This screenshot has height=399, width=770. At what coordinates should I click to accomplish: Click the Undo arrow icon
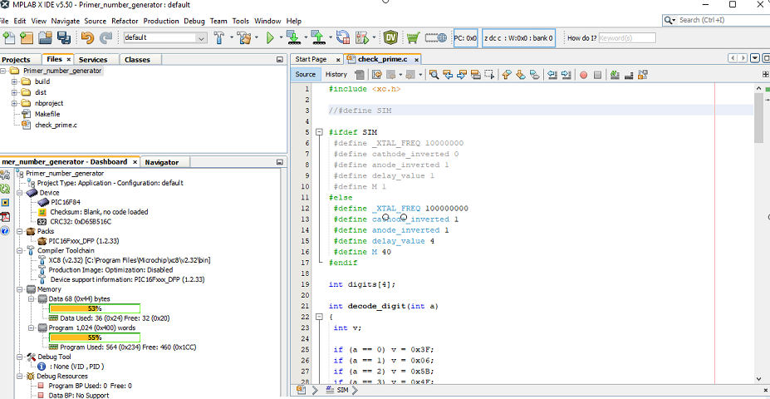click(x=87, y=37)
